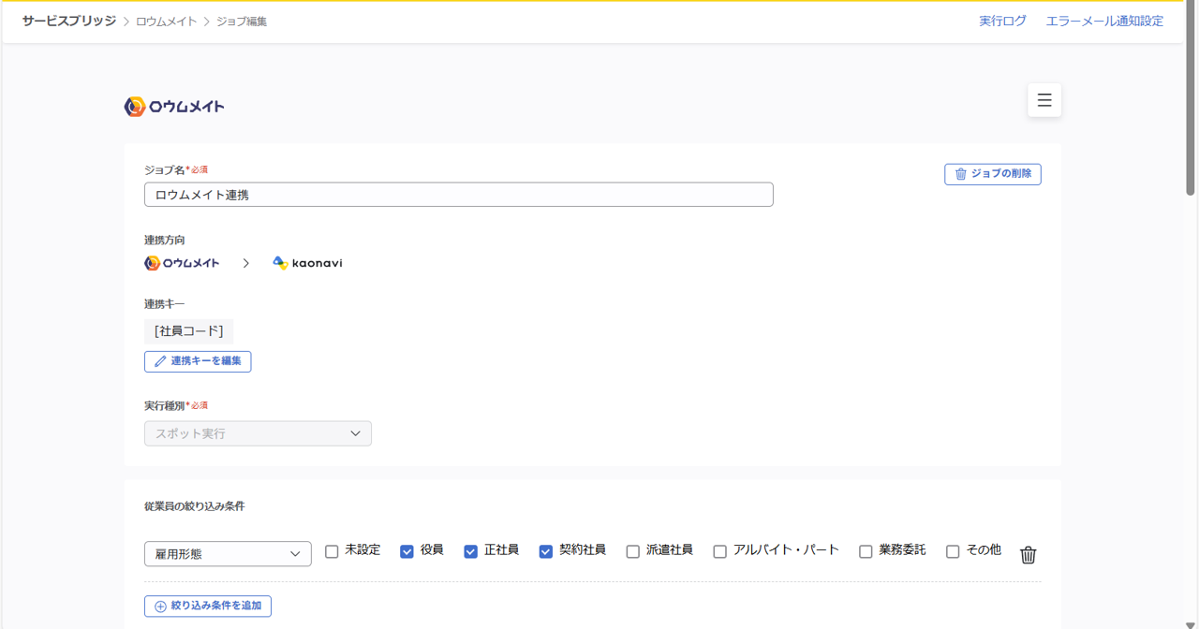Image resolution: width=1199 pixels, height=629 pixels.
Task: Open the 実行種別 dropdown showing スポット実行
Action: click(x=257, y=433)
